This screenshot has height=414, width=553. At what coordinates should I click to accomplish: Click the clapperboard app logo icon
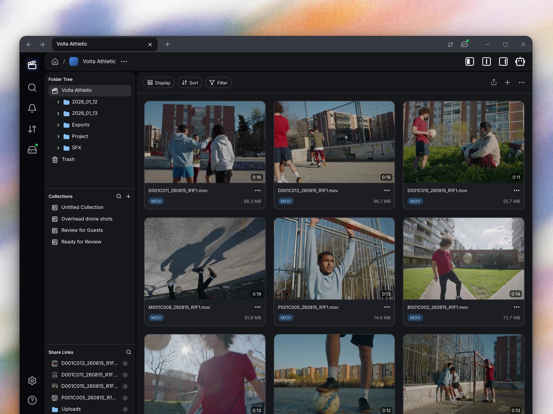click(x=32, y=65)
